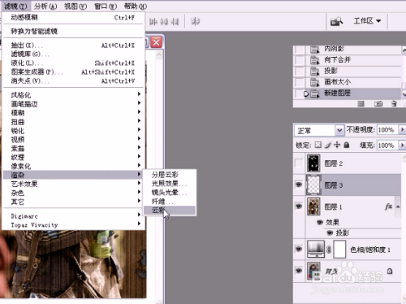Open the 工作区 workspace dropdown
Viewport: 406px width, 304px height.
pyautogui.click(x=367, y=21)
